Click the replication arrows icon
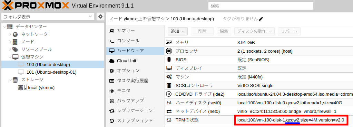This screenshot has height=127, width=353. pos(112,110)
